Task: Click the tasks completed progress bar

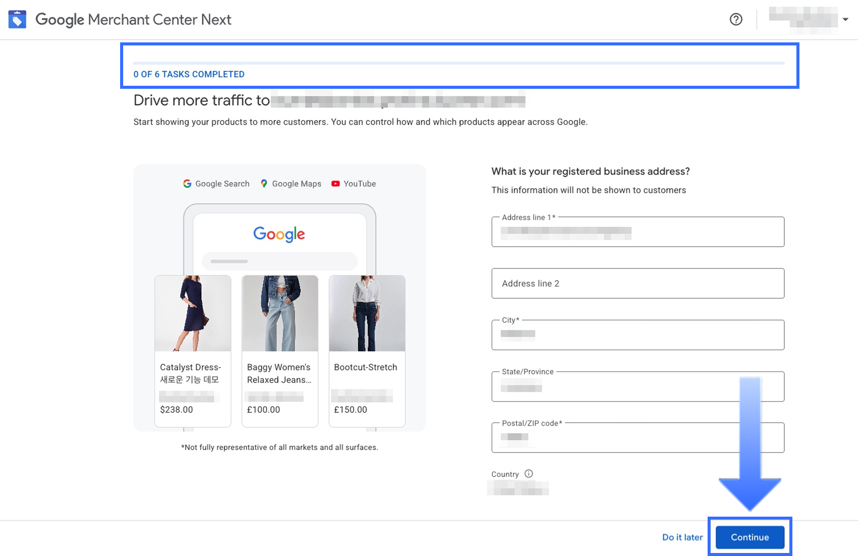Action: point(459,63)
